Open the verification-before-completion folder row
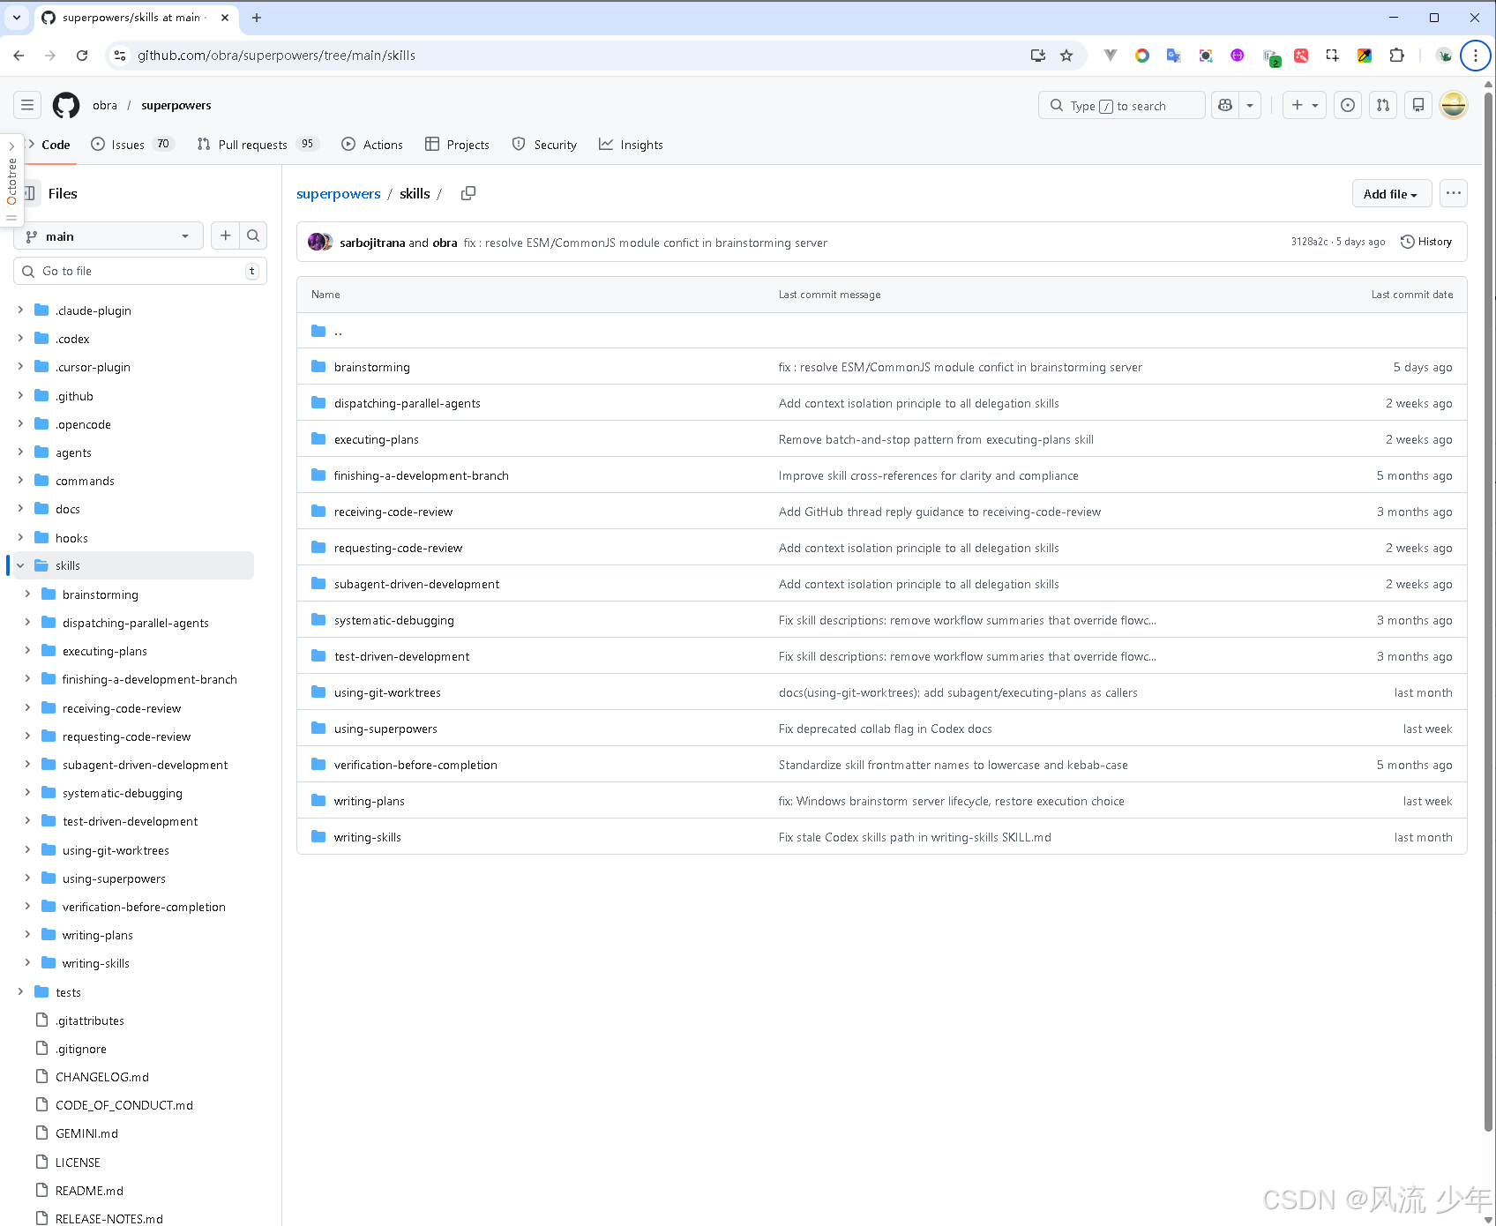The width and height of the screenshot is (1496, 1226). [882, 765]
